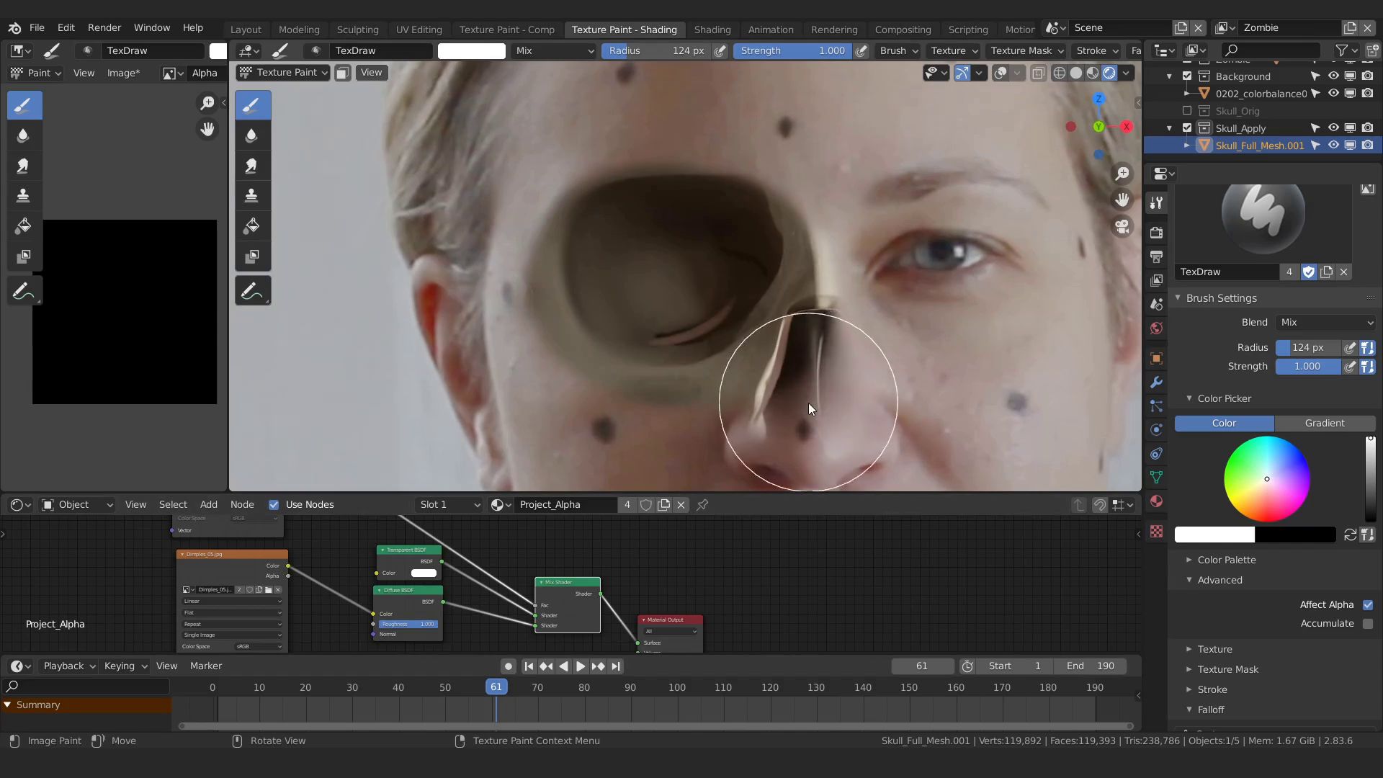Screen dimensions: 1383x778
Task: Jump to the end frame button
Action: coord(616,667)
